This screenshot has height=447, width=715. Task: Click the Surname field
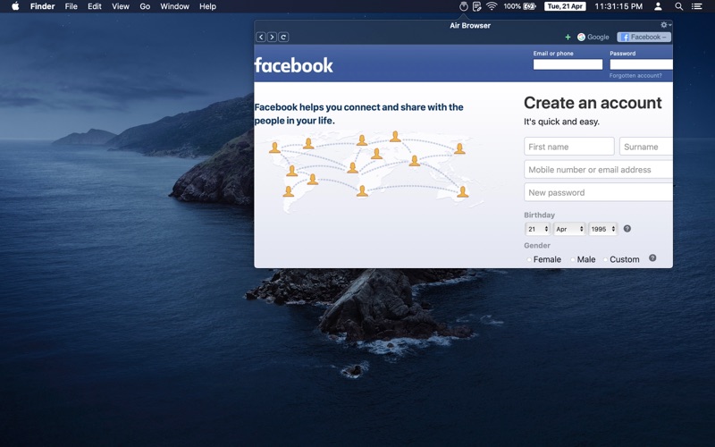(645, 147)
